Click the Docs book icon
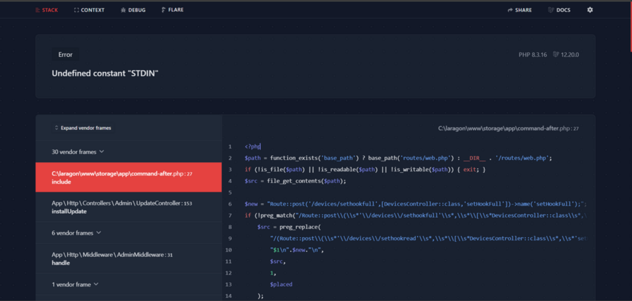632x301 pixels. point(551,10)
